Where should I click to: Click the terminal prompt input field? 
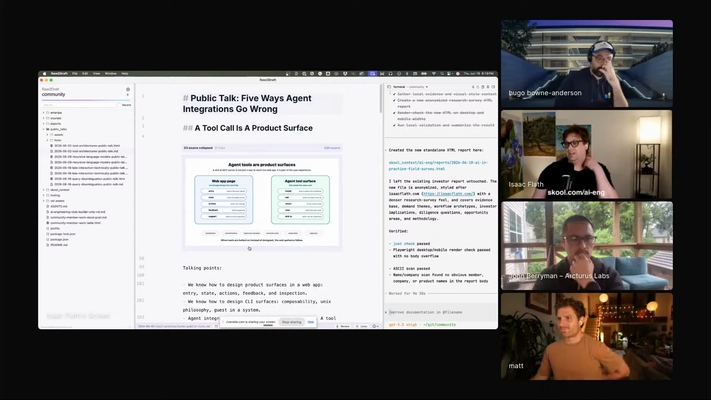[441, 312]
